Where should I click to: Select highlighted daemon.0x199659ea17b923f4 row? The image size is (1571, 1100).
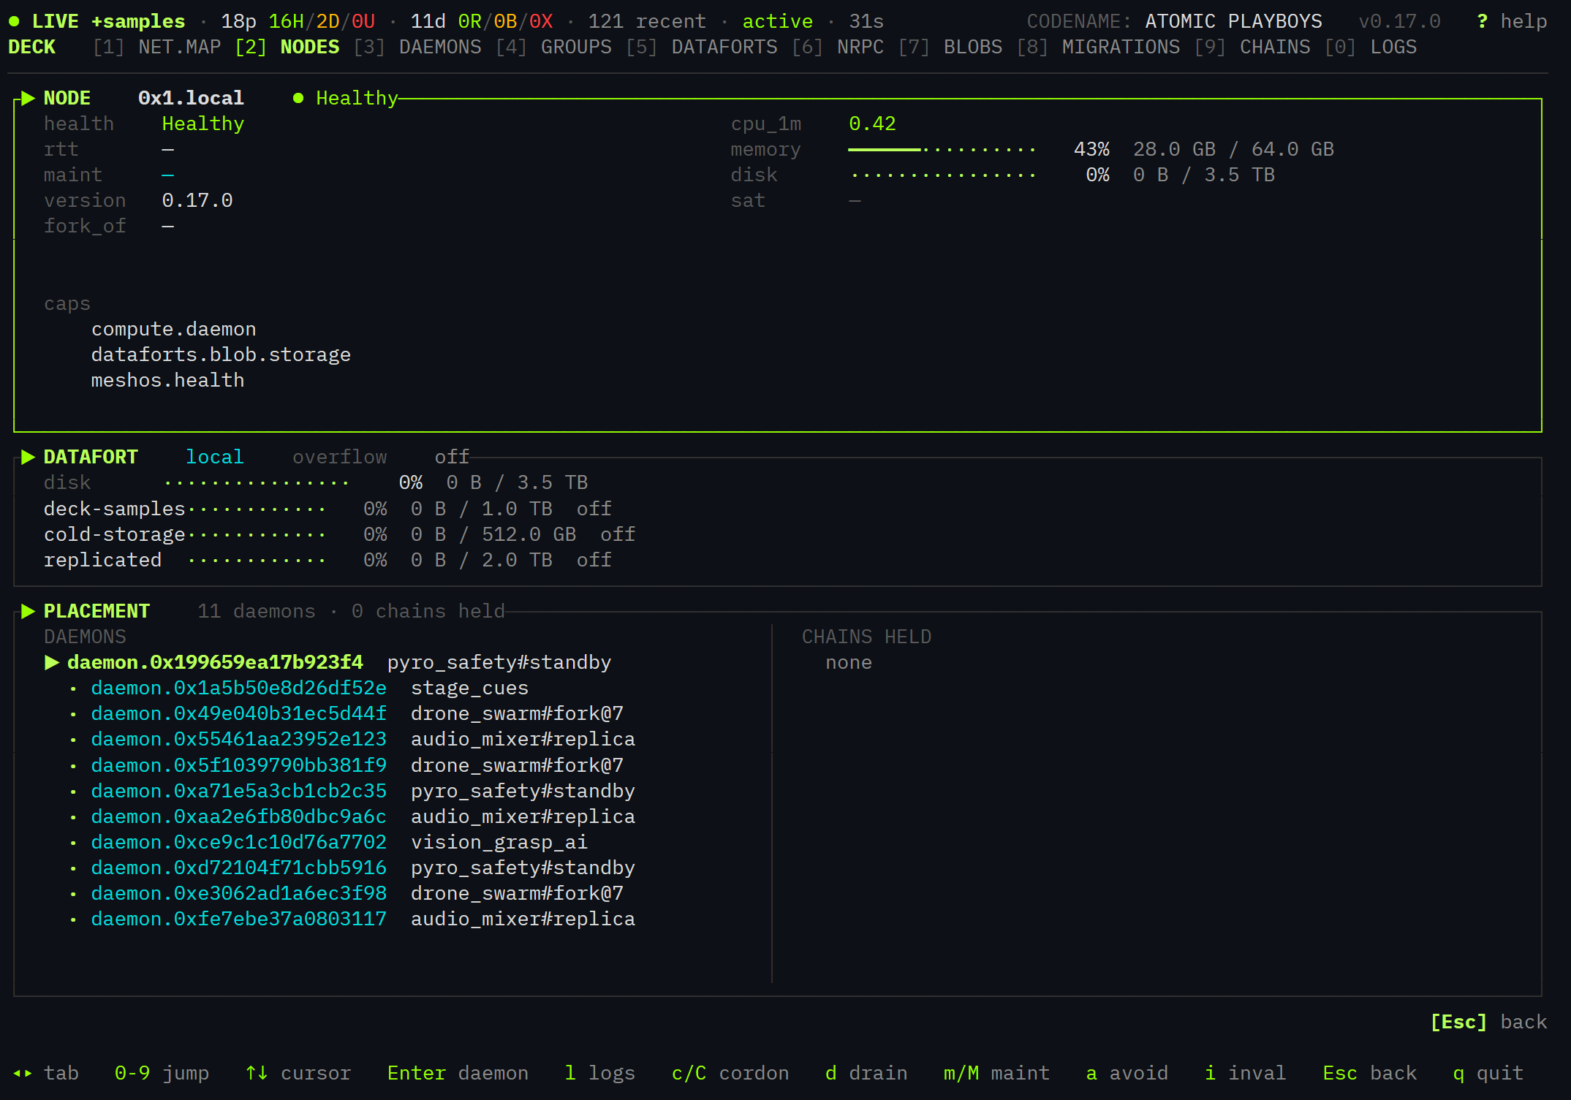tap(328, 662)
